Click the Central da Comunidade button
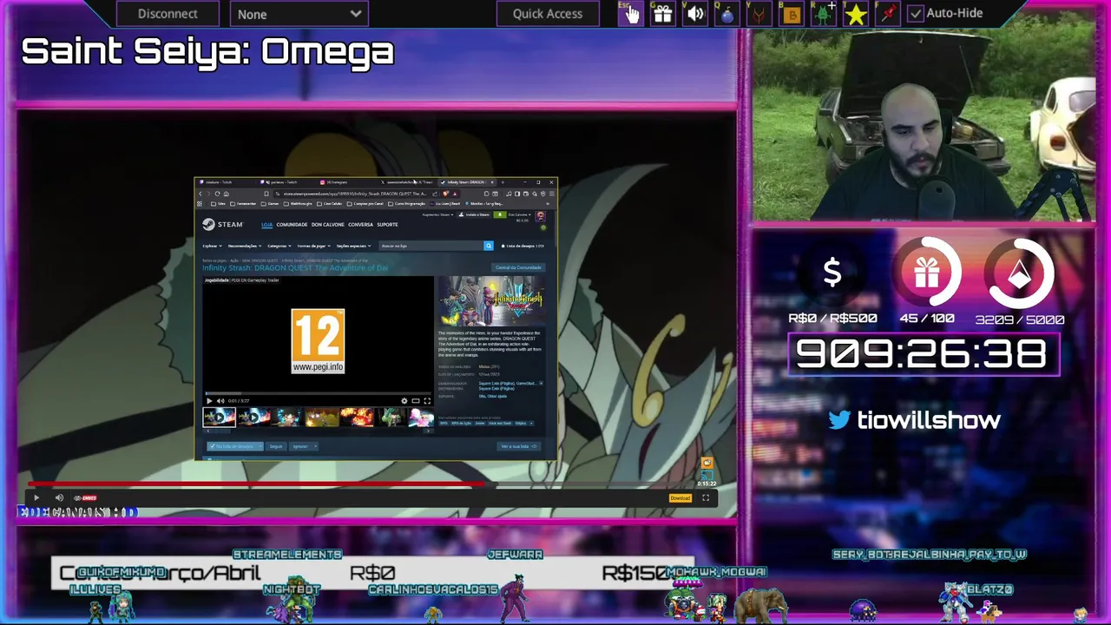1111x625 pixels. pos(518,267)
